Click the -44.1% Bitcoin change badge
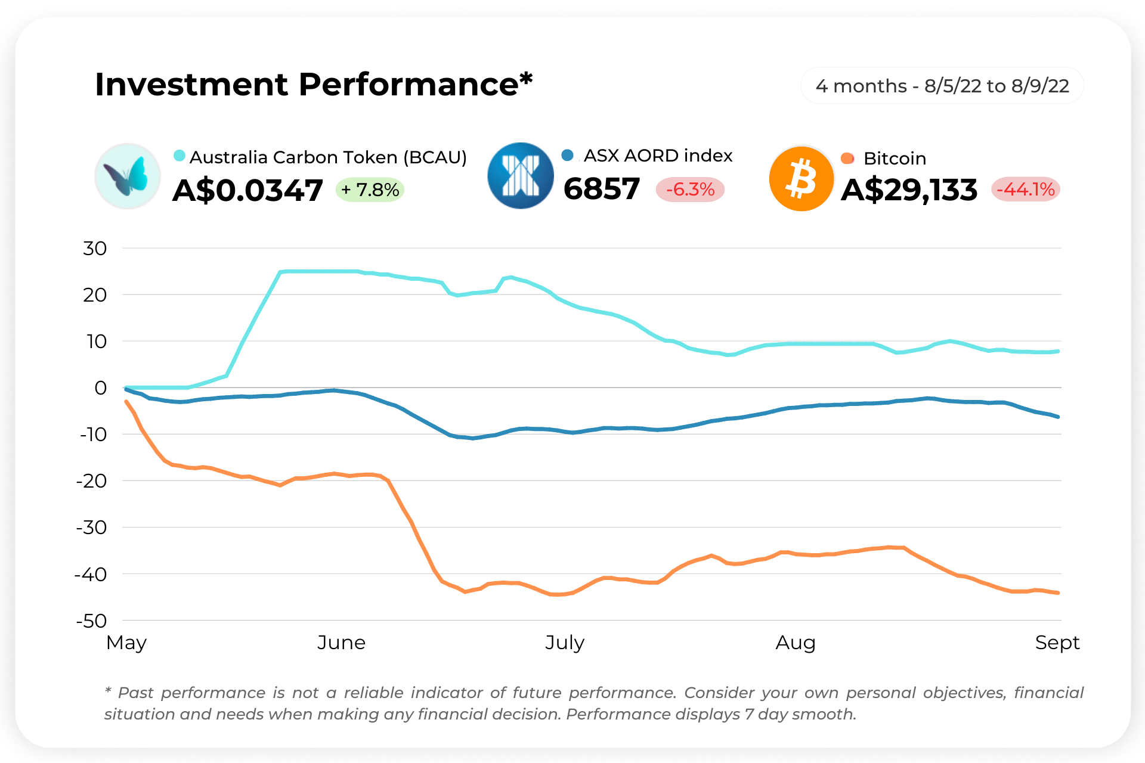 (x=1026, y=190)
